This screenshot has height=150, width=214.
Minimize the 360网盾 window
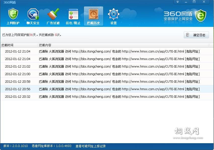tap(186, 2)
